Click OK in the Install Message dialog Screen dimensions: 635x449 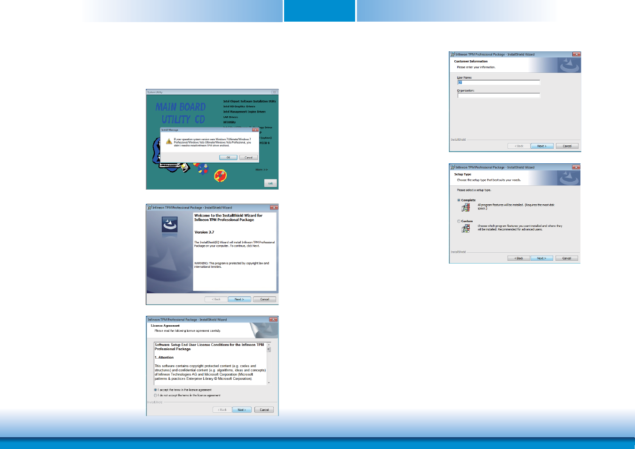pyautogui.click(x=228, y=158)
